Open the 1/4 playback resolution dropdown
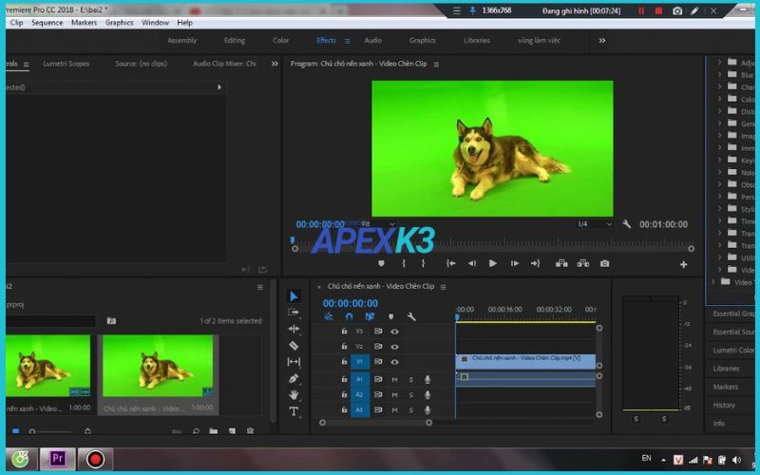760x475 pixels. coord(594,224)
